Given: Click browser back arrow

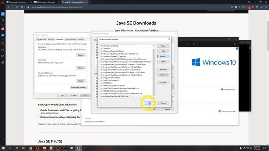Looking at the screenshot, I should pos(8,7).
